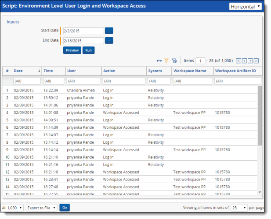This screenshot has width=271, height=219.
Task: Click the toggle column width arrows icon
Action: pyautogui.click(x=159, y=61)
